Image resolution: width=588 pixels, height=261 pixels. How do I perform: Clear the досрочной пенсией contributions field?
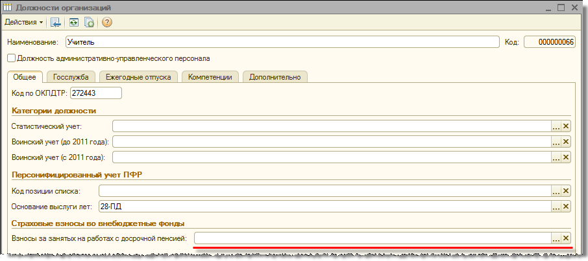pyautogui.click(x=566, y=239)
